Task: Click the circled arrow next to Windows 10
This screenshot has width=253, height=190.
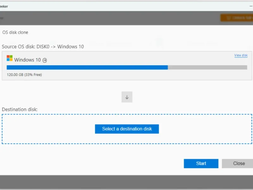Action: [45, 60]
